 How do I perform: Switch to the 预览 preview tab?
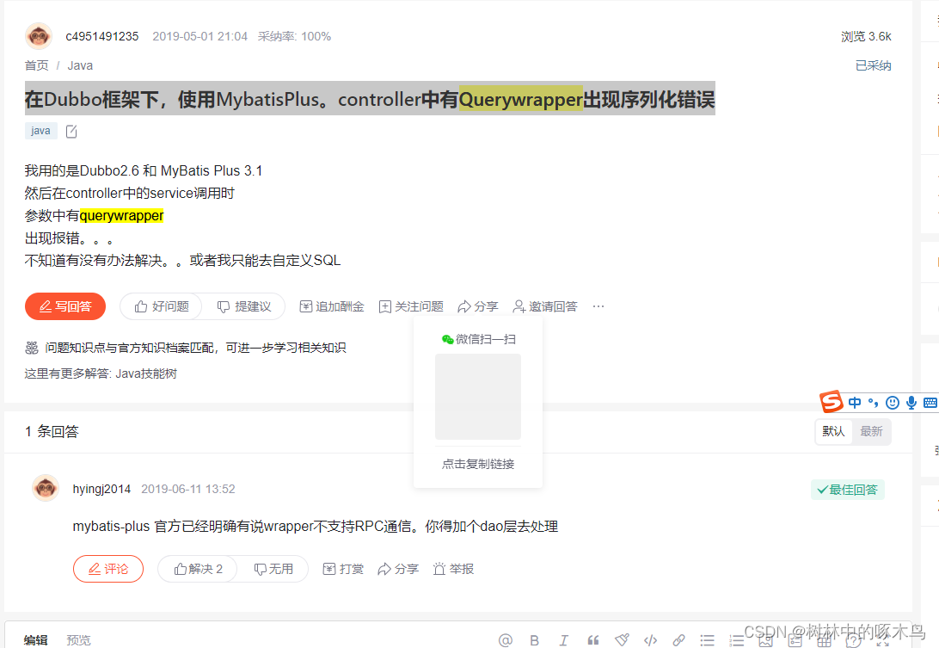(78, 640)
